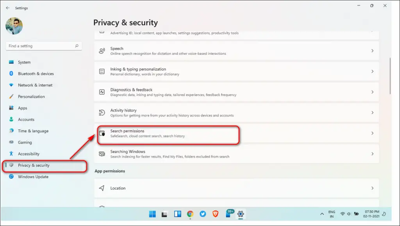Image resolution: width=400 pixels, height=226 pixels.
Task: Click the Wi-Fi tray icon
Action: point(343,214)
